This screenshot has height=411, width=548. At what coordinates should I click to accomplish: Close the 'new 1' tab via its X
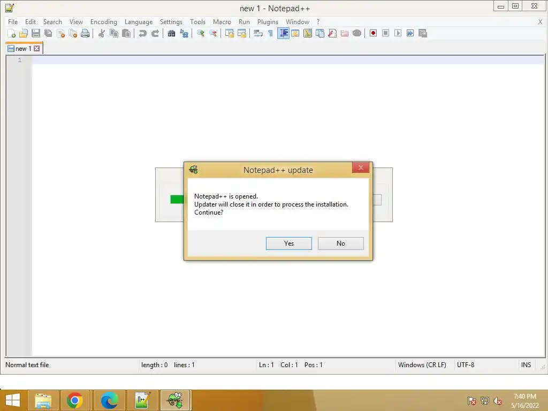click(37, 49)
